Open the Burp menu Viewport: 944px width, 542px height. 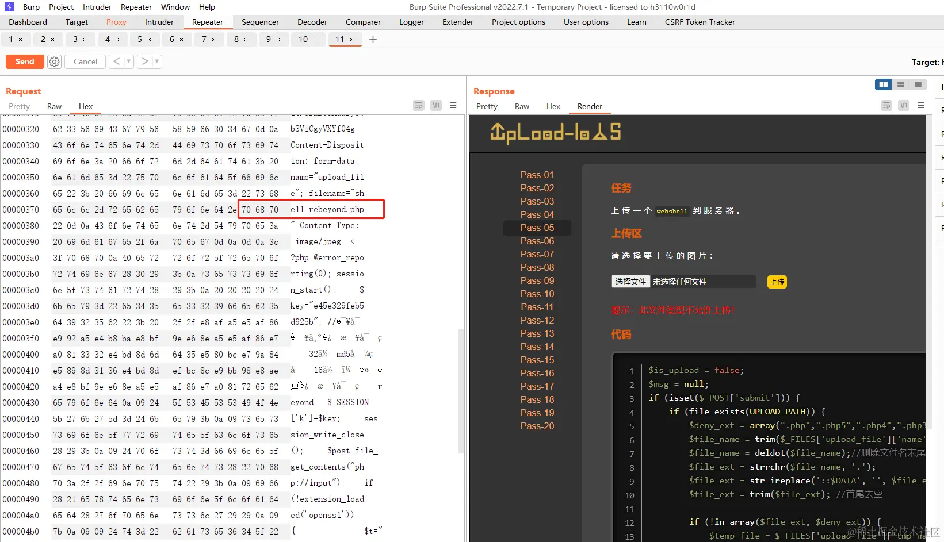click(31, 7)
